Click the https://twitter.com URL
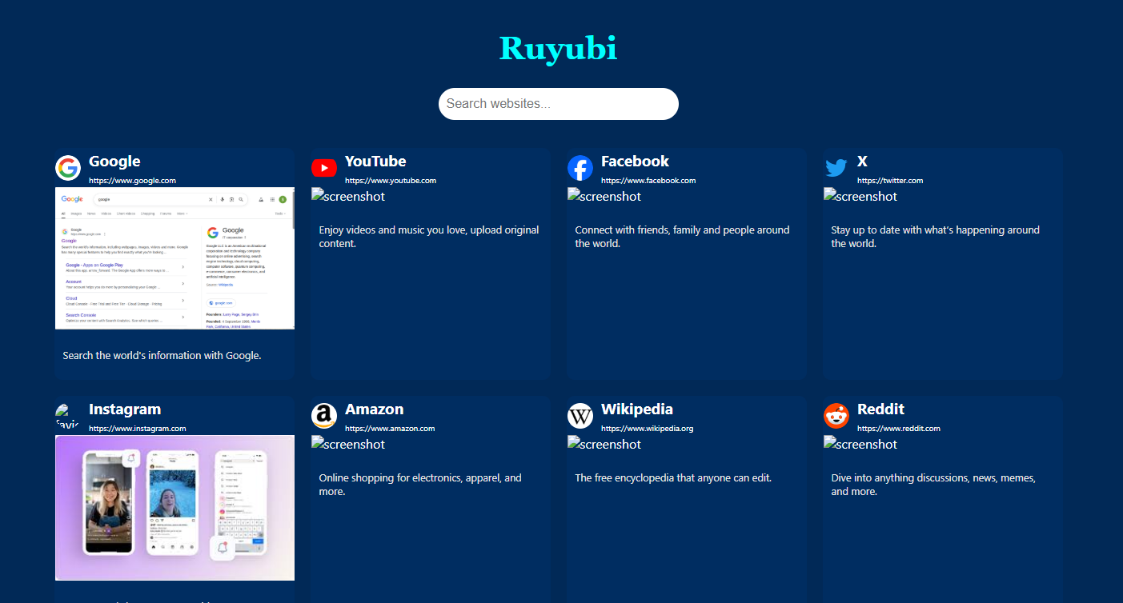Screen dimensions: 1123x603 click(890, 181)
